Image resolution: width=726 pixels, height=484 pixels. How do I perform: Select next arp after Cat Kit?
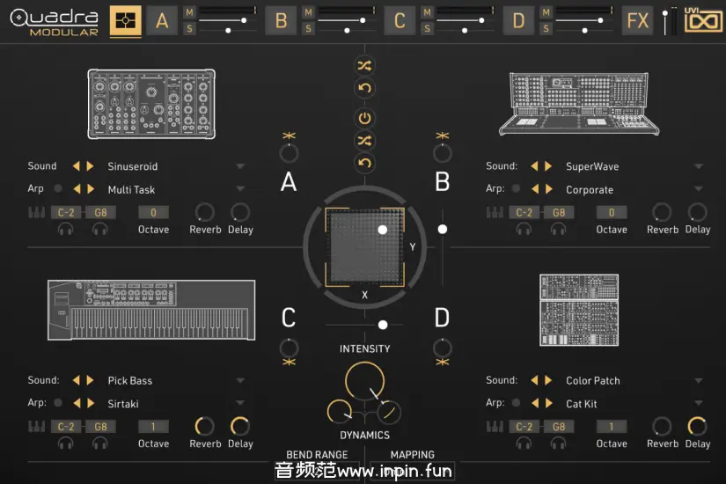[549, 403]
